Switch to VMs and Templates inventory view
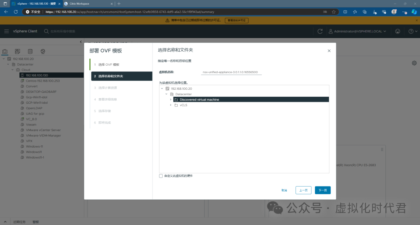The height and width of the screenshot is (225, 420). click(17, 51)
